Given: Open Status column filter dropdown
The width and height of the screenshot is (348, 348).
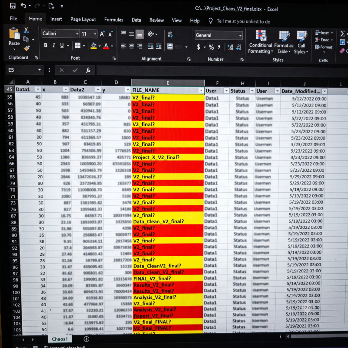Looking at the screenshot, I should click(x=252, y=91).
